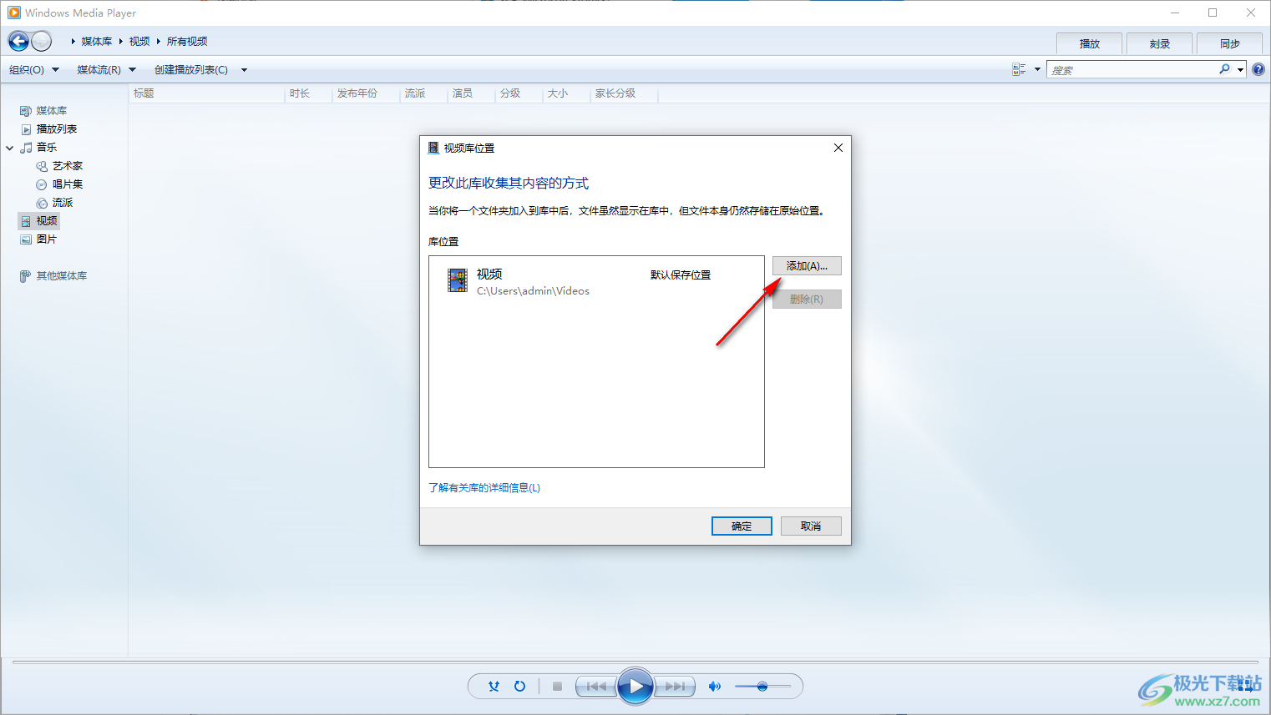Open the search options dropdown arrow
Screen dimensions: 1271x715
[x=1241, y=70]
